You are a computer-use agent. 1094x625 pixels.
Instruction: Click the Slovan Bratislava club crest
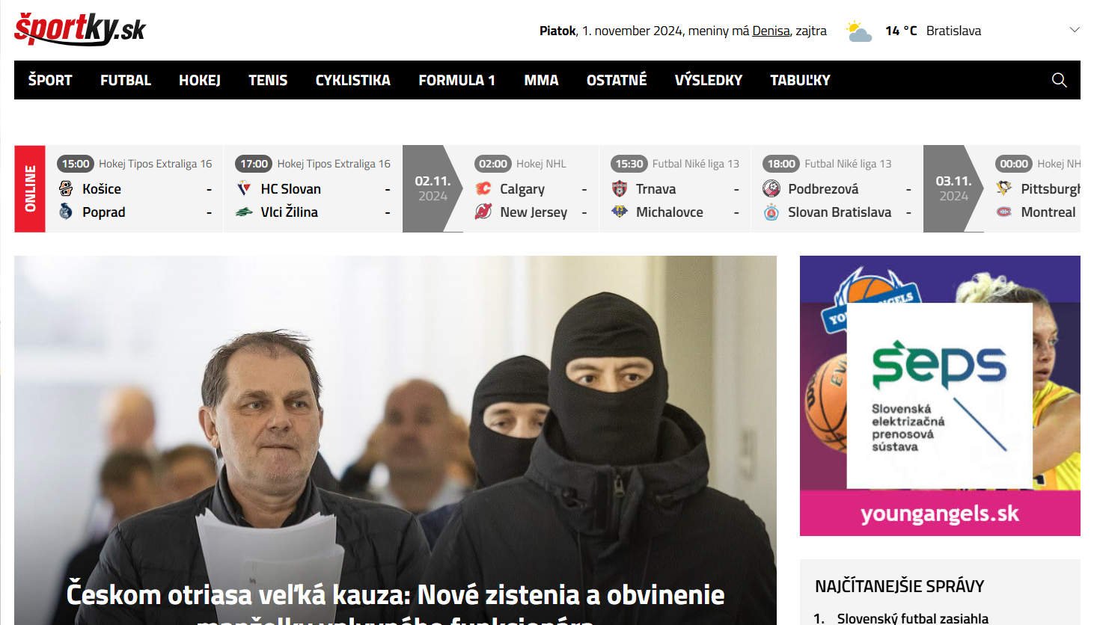click(771, 212)
